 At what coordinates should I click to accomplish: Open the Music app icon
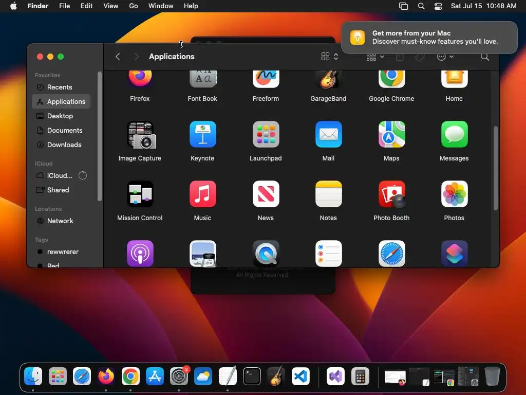click(202, 194)
